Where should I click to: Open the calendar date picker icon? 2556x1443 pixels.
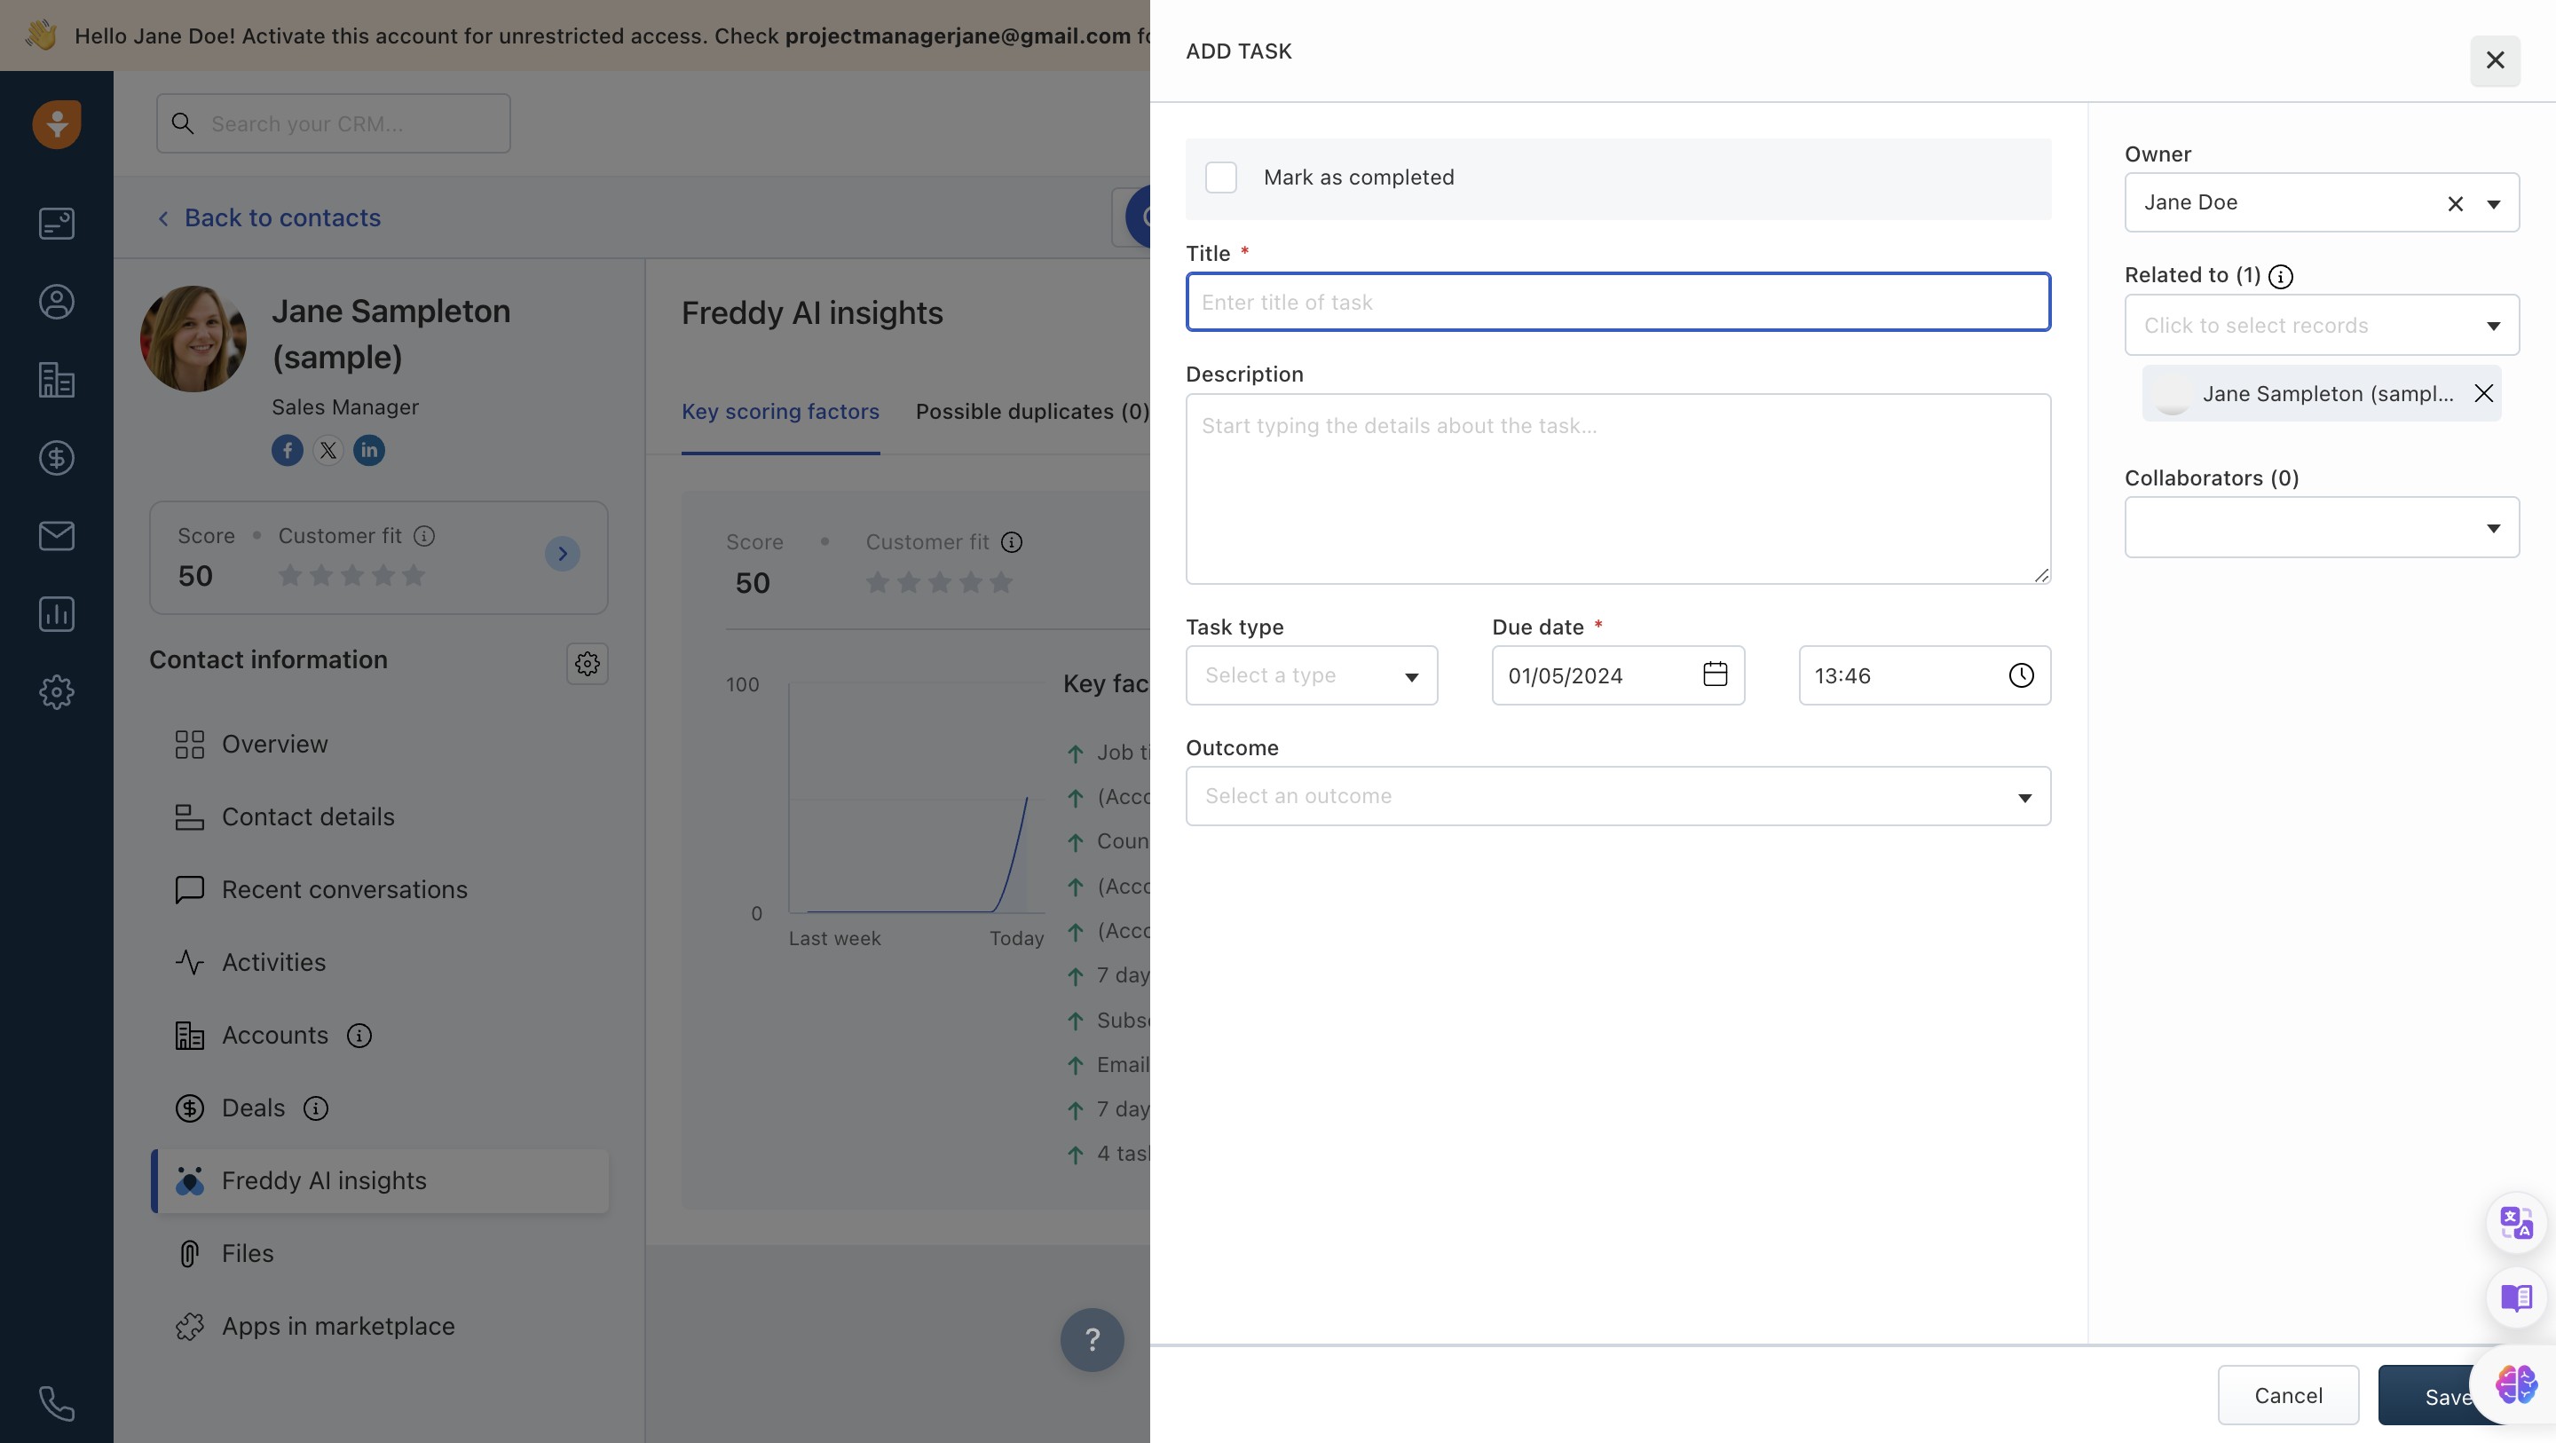coord(1715,674)
